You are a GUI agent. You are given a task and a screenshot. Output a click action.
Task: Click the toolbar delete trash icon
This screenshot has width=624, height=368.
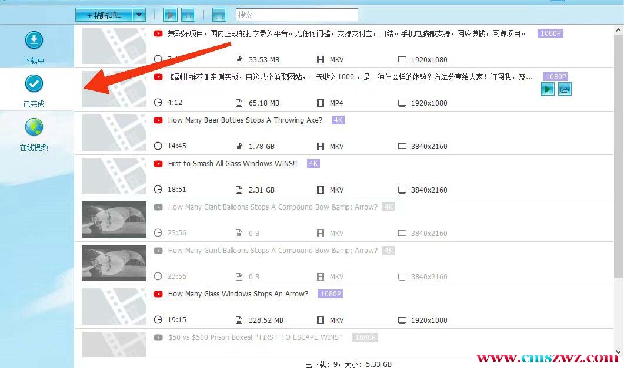(x=219, y=15)
